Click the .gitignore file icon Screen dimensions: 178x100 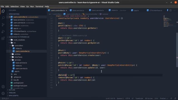pos(12,77)
